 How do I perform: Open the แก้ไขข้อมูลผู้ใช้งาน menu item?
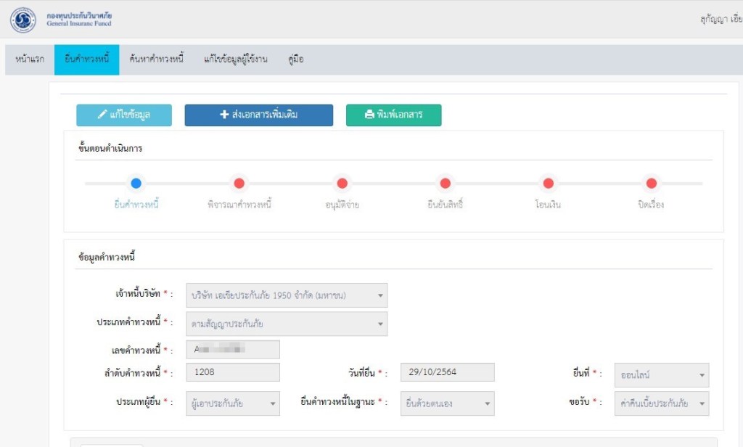point(236,60)
